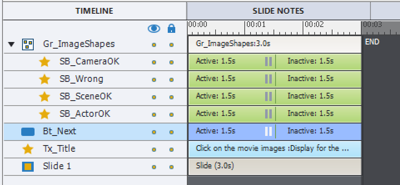
Task: Click the END marker on the timeline
Action: [372, 42]
